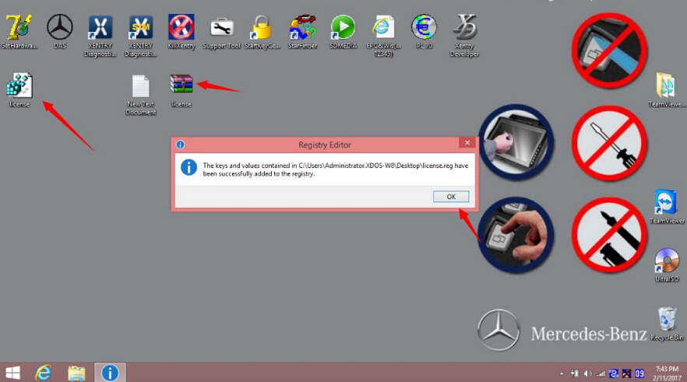
Task: Click the Windows Start button
Action: point(13,373)
